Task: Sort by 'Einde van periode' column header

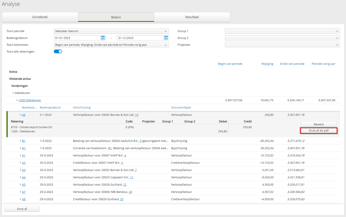Action: (x=292, y=64)
